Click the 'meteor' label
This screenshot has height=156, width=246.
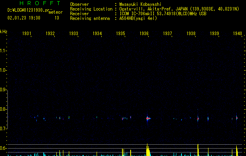[56, 12]
